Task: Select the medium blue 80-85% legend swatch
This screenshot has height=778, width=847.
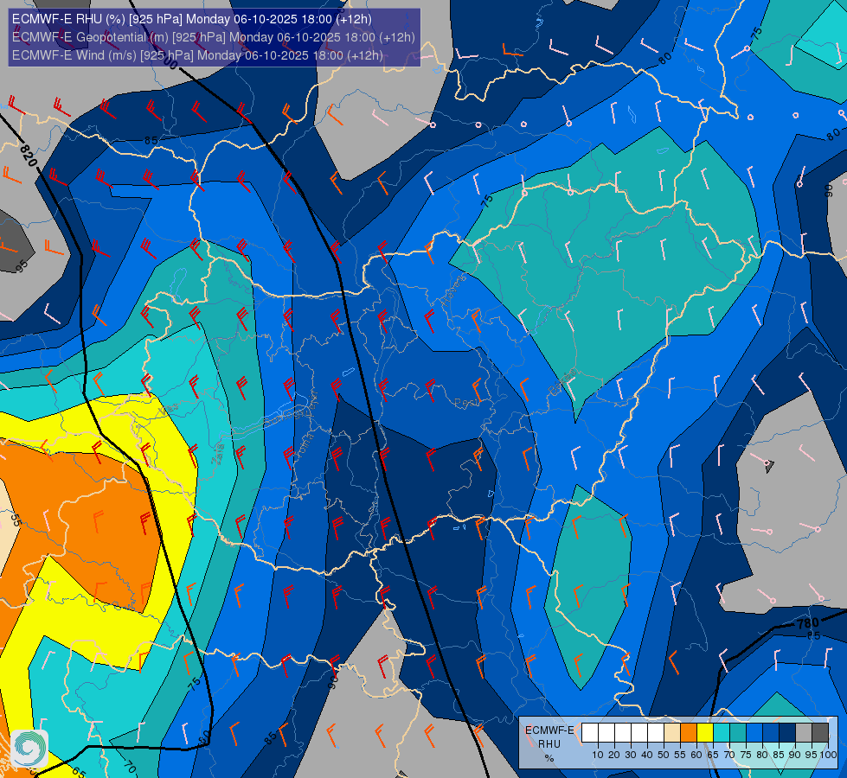Action: coord(771,733)
